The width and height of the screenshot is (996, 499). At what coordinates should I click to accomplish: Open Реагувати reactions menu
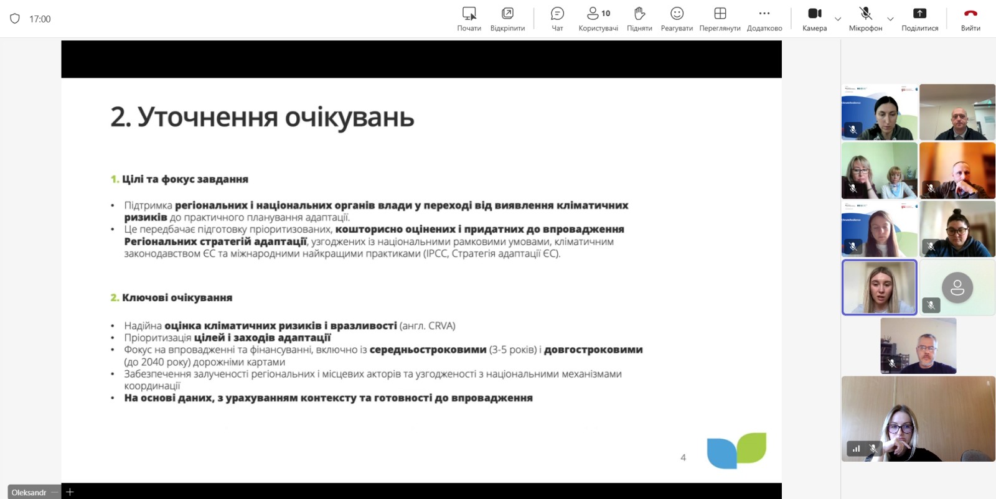(x=677, y=19)
